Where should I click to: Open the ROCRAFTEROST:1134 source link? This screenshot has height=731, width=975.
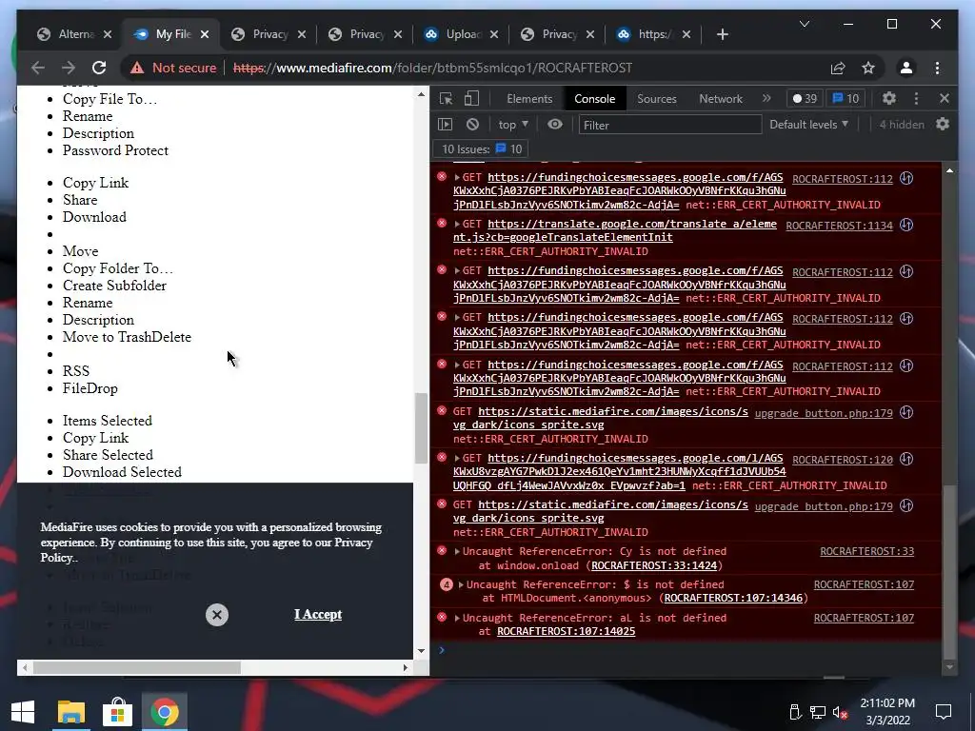839,226
